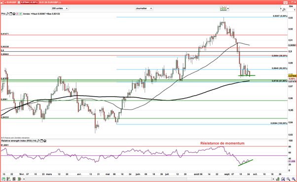Click the info icon next to EURGBP
Viewport: 297px width, 182px height.
point(19,2)
